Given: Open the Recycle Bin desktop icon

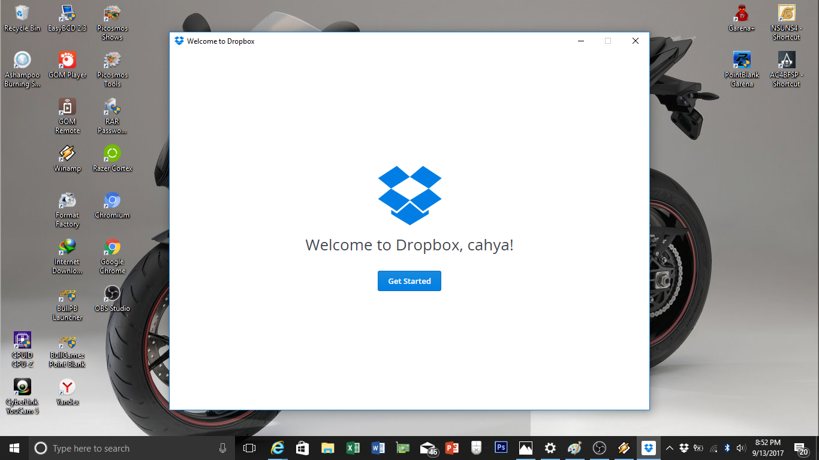Looking at the screenshot, I should [x=22, y=18].
